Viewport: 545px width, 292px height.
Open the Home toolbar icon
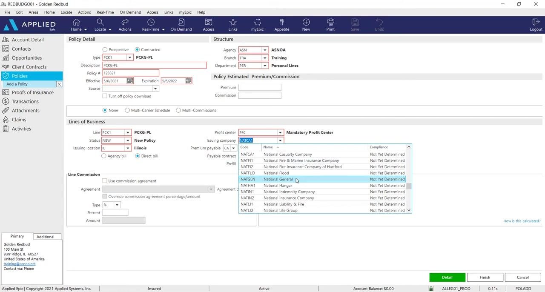click(x=76, y=25)
